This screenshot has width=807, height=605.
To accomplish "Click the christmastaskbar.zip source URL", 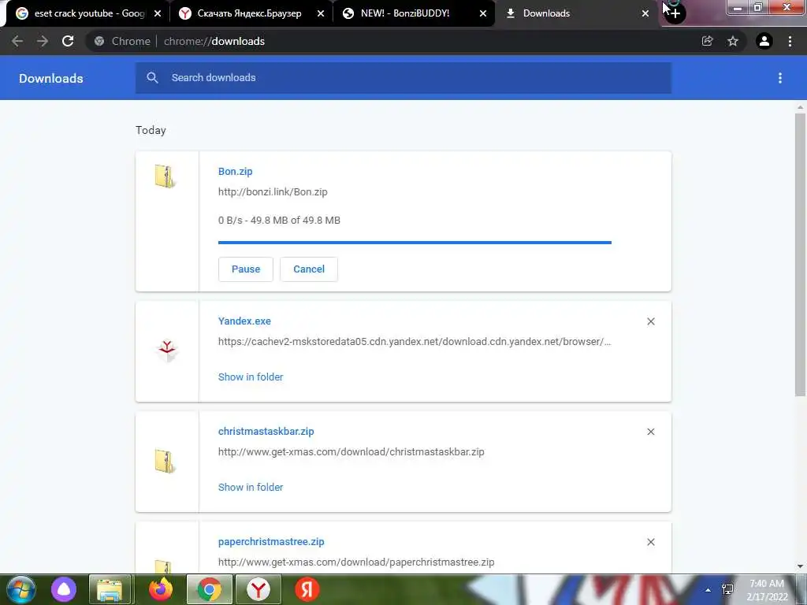I will pyautogui.click(x=351, y=452).
